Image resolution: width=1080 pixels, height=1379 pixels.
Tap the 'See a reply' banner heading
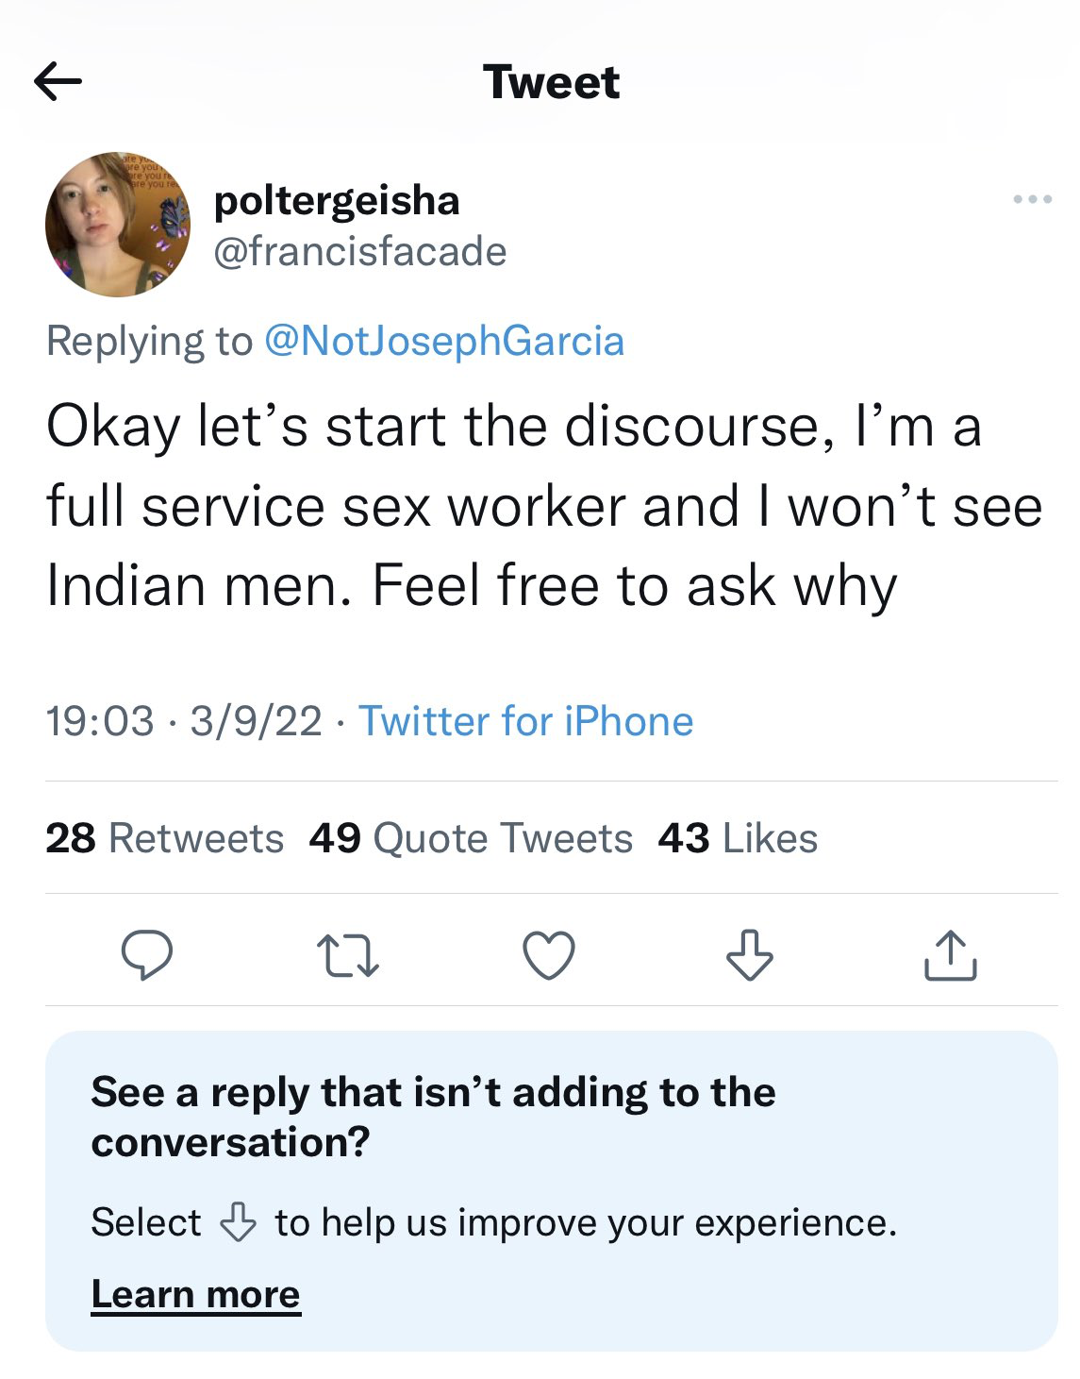[x=434, y=1117]
